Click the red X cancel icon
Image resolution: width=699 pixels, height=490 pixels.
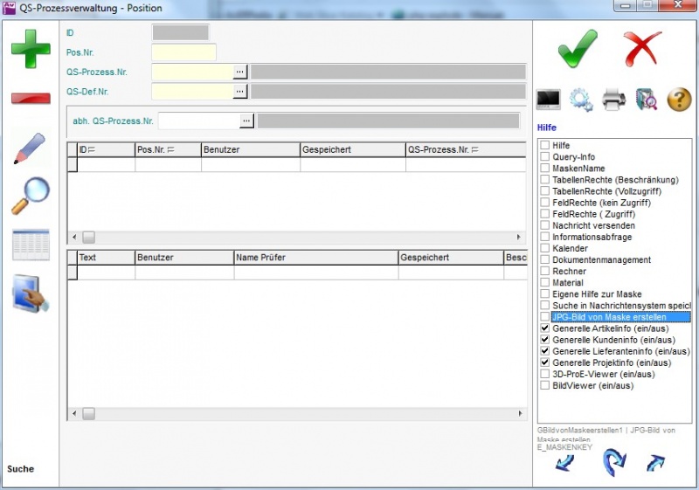click(643, 48)
